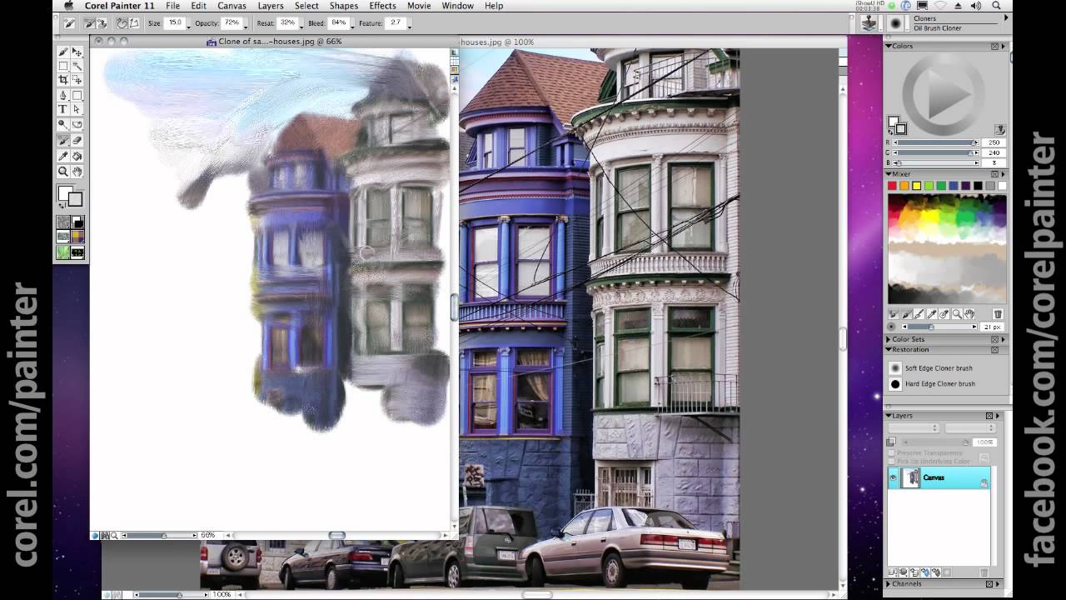Toggle the Dirty Brush mode in Mixer
The width and height of the screenshot is (1066, 600).
click(894, 314)
